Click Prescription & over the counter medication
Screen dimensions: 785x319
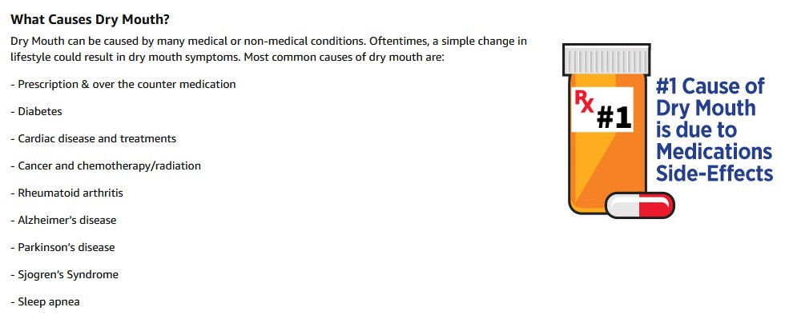[x=123, y=84]
